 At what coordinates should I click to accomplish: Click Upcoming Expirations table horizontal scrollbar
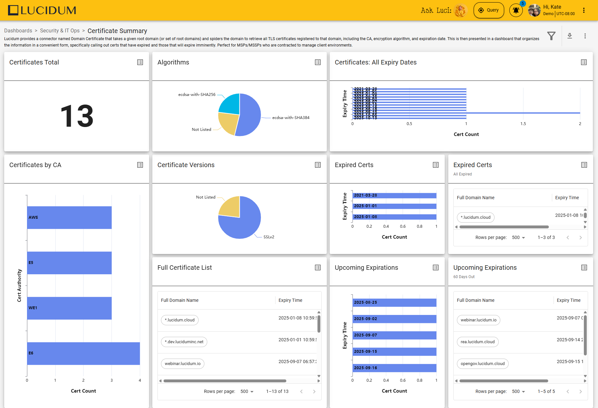coord(504,381)
